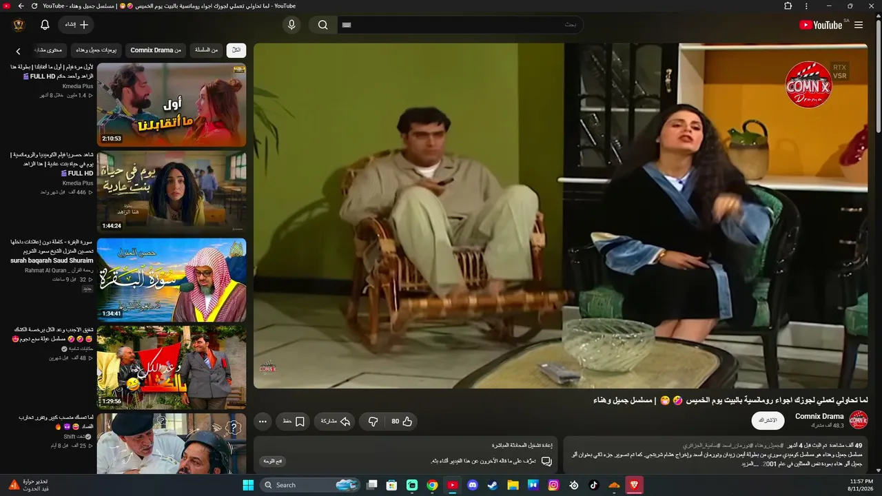Open the سورة البقرة video thumbnail

tap(172, 280)
